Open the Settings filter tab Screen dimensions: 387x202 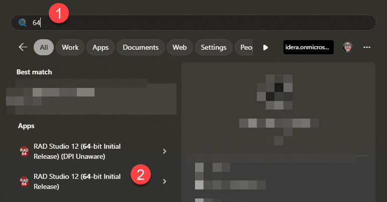click(214, 47)
